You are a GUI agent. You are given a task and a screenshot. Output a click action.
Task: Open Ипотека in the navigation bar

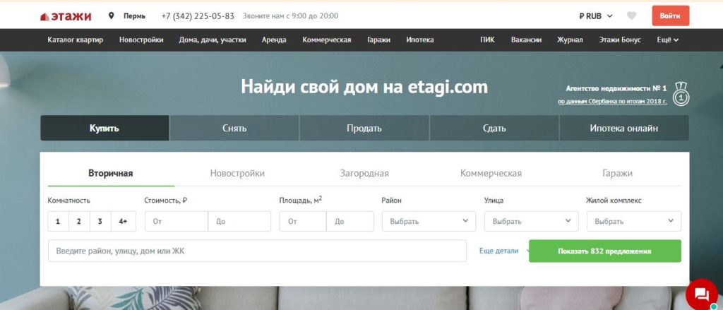(420, 40)
